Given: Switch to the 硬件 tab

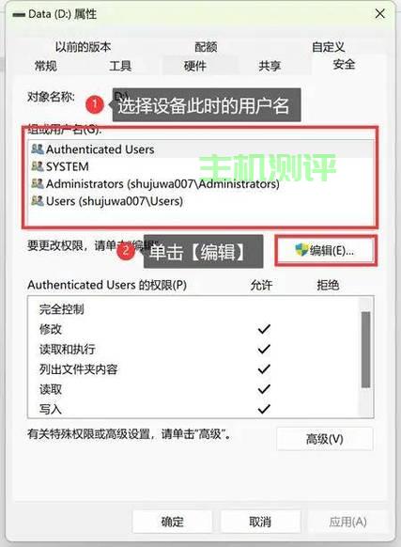Looking at the screenshot, I should [195, 66].
